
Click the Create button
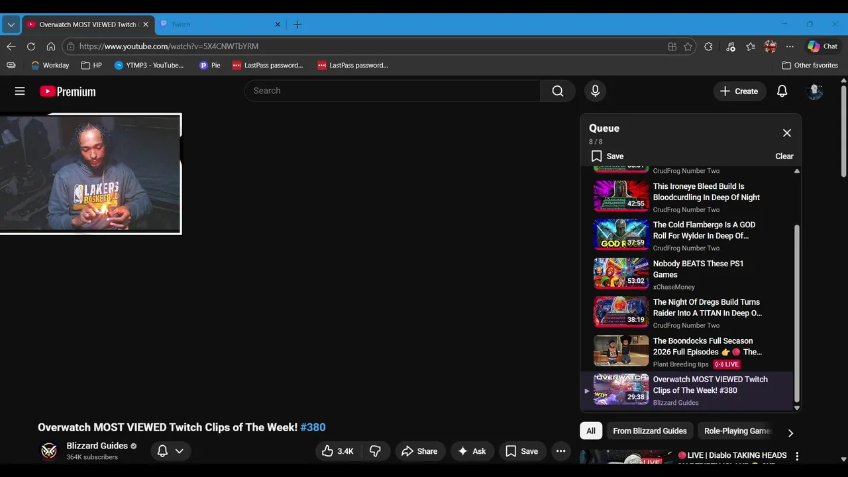[739, 91]
